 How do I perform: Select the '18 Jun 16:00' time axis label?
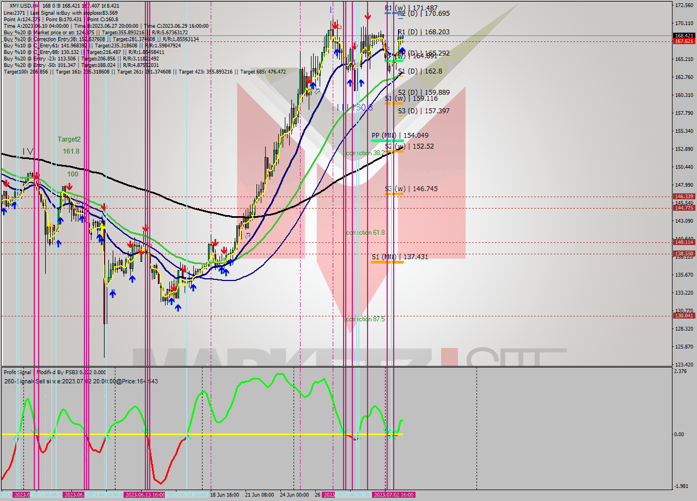pos(224,495)
